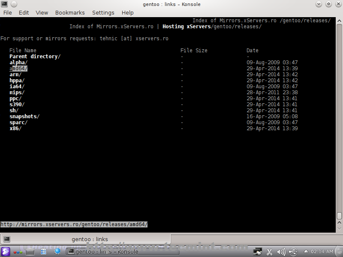Click the speaker volume icon in tray
Viewport: 343px width, 257px height.
[x=281, y=252]
